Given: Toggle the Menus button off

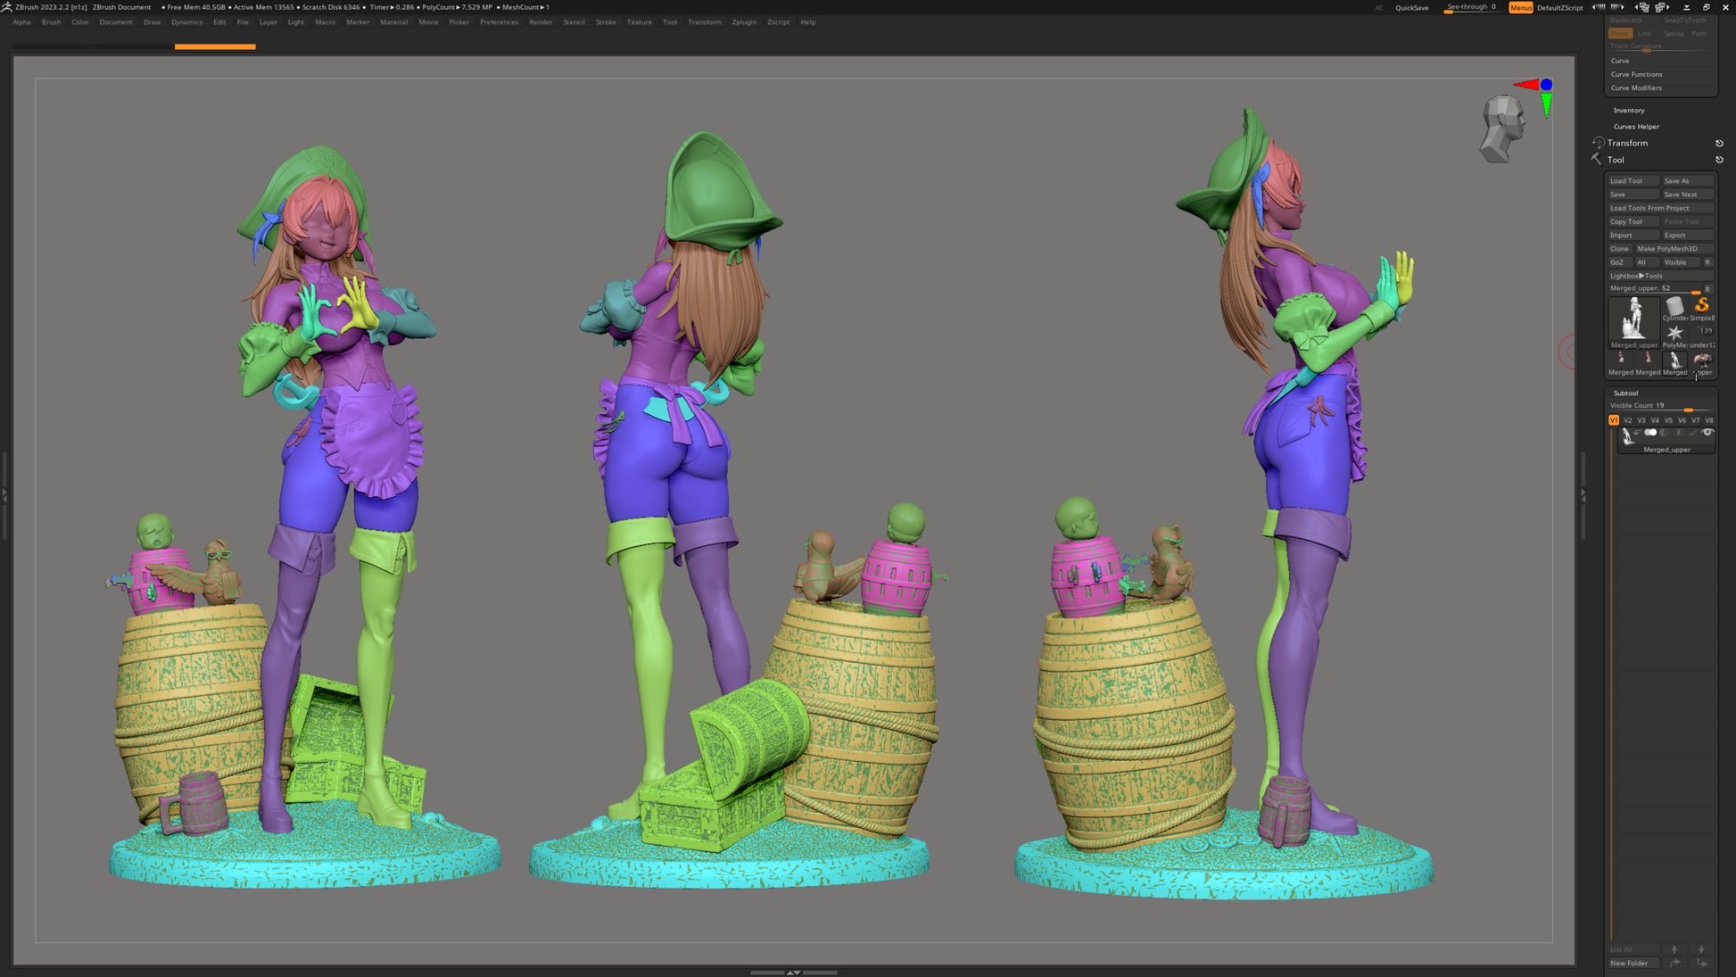Looking at the screenshot, I should [x=1520, y=7].
